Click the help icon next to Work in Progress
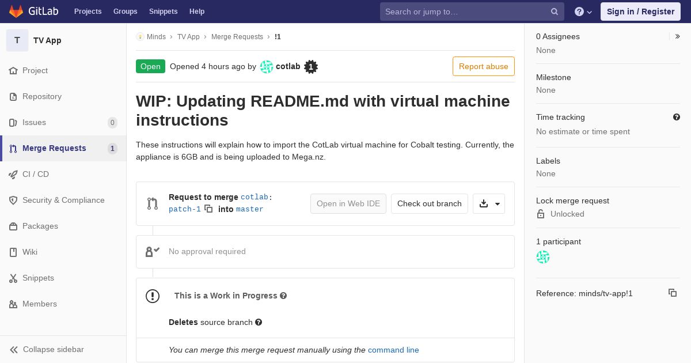Screen dimensions: 691x363 [x=283, y=296]
